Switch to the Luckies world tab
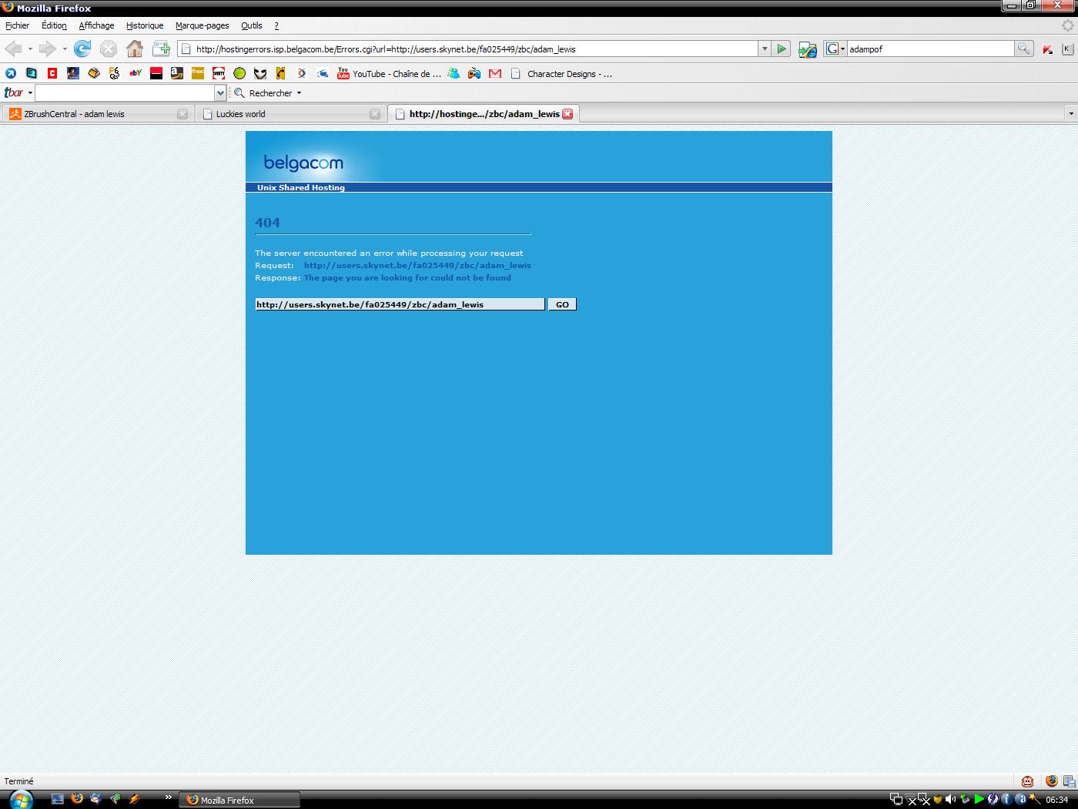 click(x=290, y=114)
